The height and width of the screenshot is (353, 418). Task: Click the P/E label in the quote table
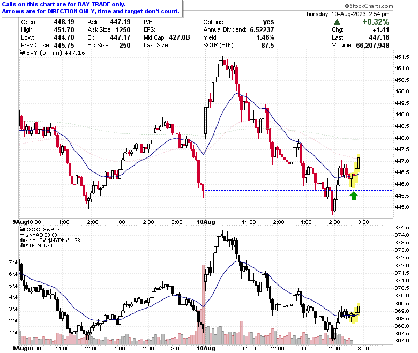(148, 22)
